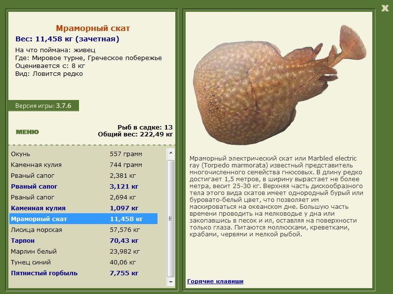Click the Мраморный скат title heading
The width and height of the screenshot is (393, 294).
tap(93, 28)
